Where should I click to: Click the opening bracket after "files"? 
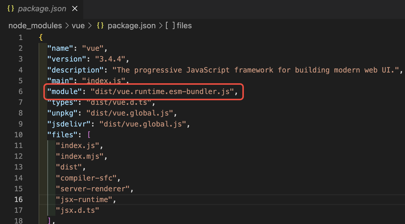click(x=89, y=135)
